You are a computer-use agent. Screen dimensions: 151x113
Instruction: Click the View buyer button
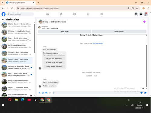click(x=65, y=32)
